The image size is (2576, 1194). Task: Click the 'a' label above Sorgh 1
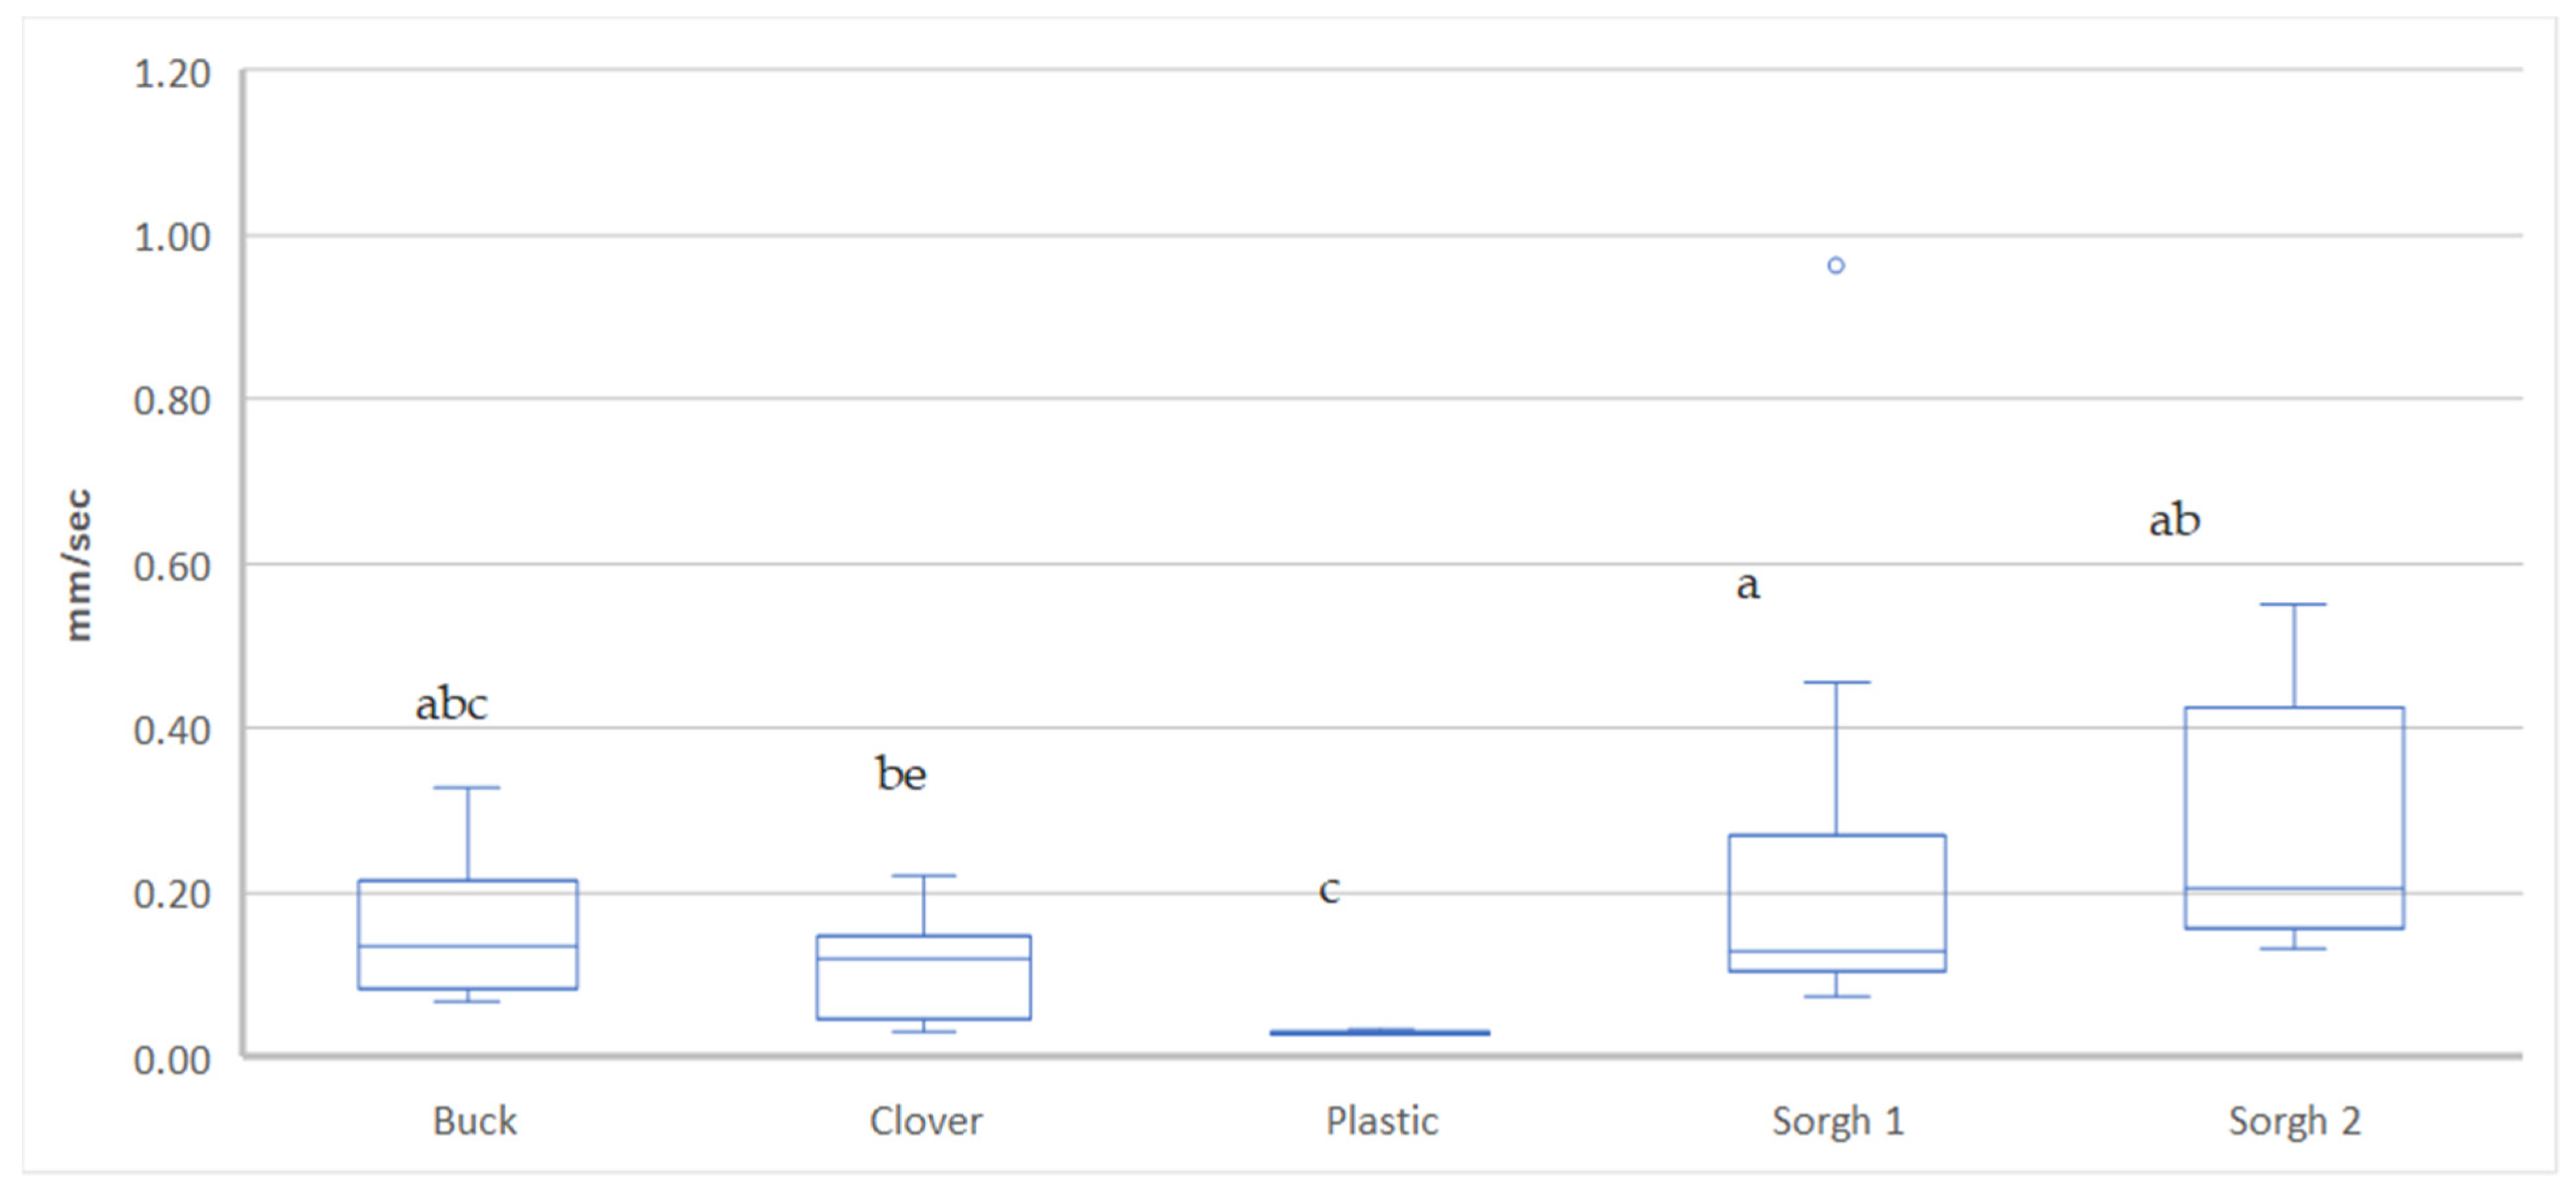(x=1747, y=586)
